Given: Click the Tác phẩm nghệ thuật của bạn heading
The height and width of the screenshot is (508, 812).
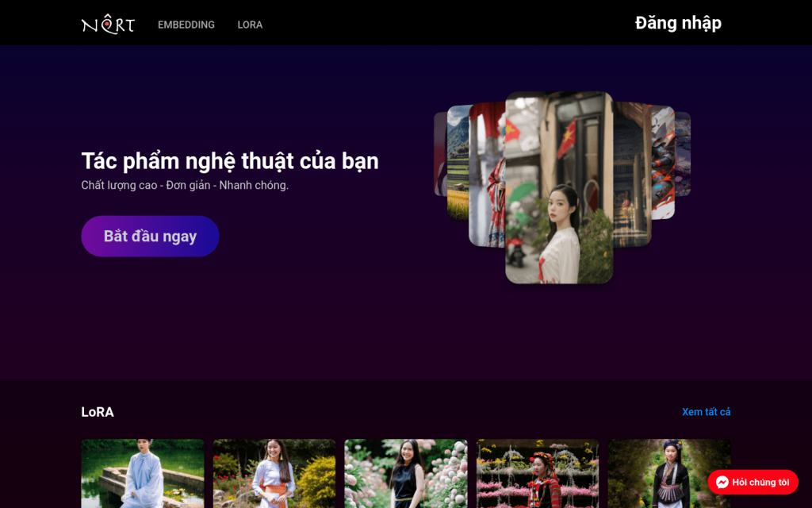Looking at the screenshot, I should 230,161.
